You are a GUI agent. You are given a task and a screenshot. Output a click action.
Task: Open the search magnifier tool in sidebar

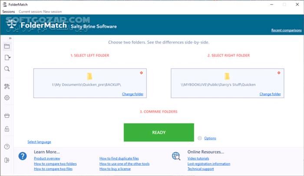[x=7, y=69]
